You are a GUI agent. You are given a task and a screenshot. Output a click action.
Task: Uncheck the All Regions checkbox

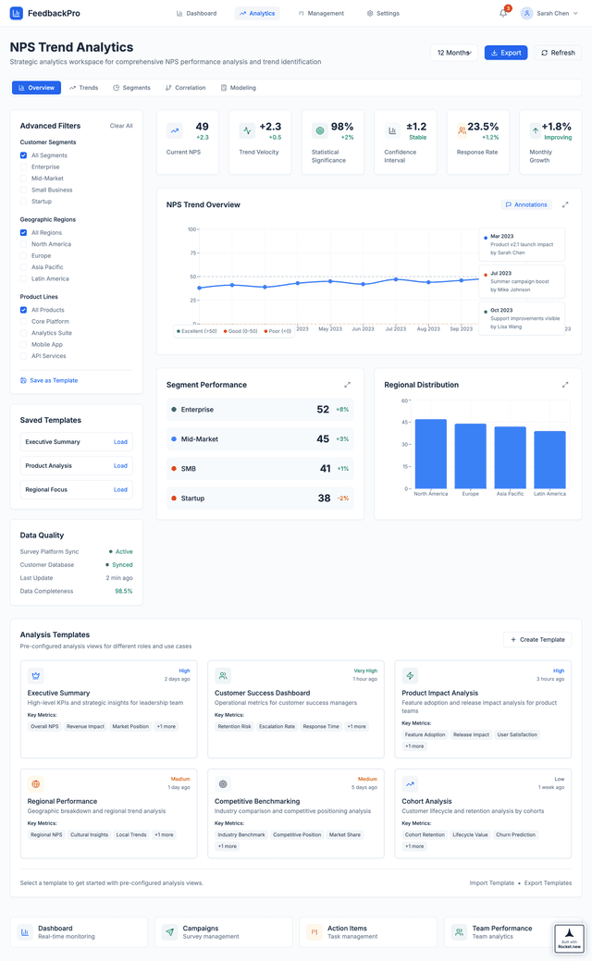24,233
